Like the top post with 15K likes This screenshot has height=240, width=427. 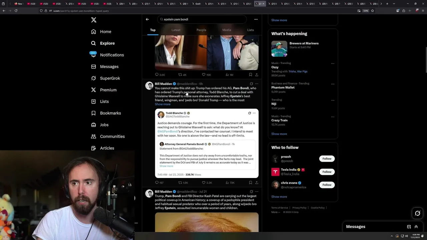coord(206,75)
